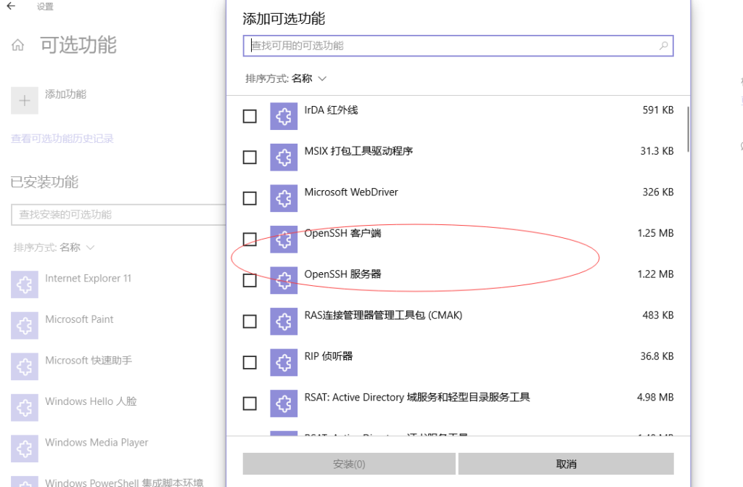Open the 排序方式 dropdown in the add-feature dialog
Screen dimensions: 743x487
click(x=286, y=78)
